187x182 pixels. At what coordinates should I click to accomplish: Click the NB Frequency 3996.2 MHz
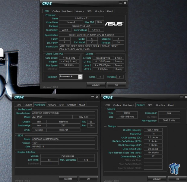pos(169,121)
